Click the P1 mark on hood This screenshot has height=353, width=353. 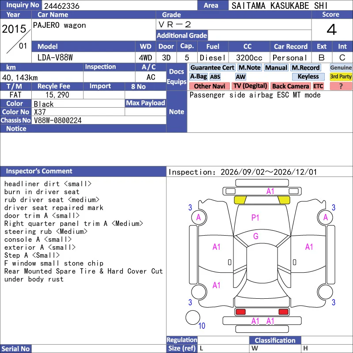click(255, 218)
